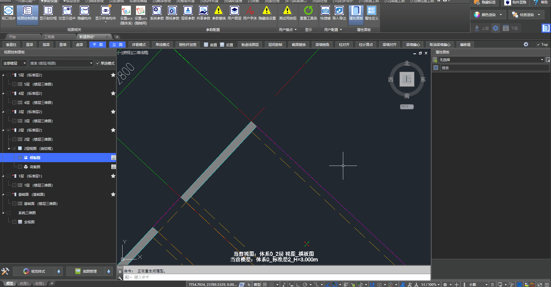Open the 显示剖切框 section box tool

[48, 13]
